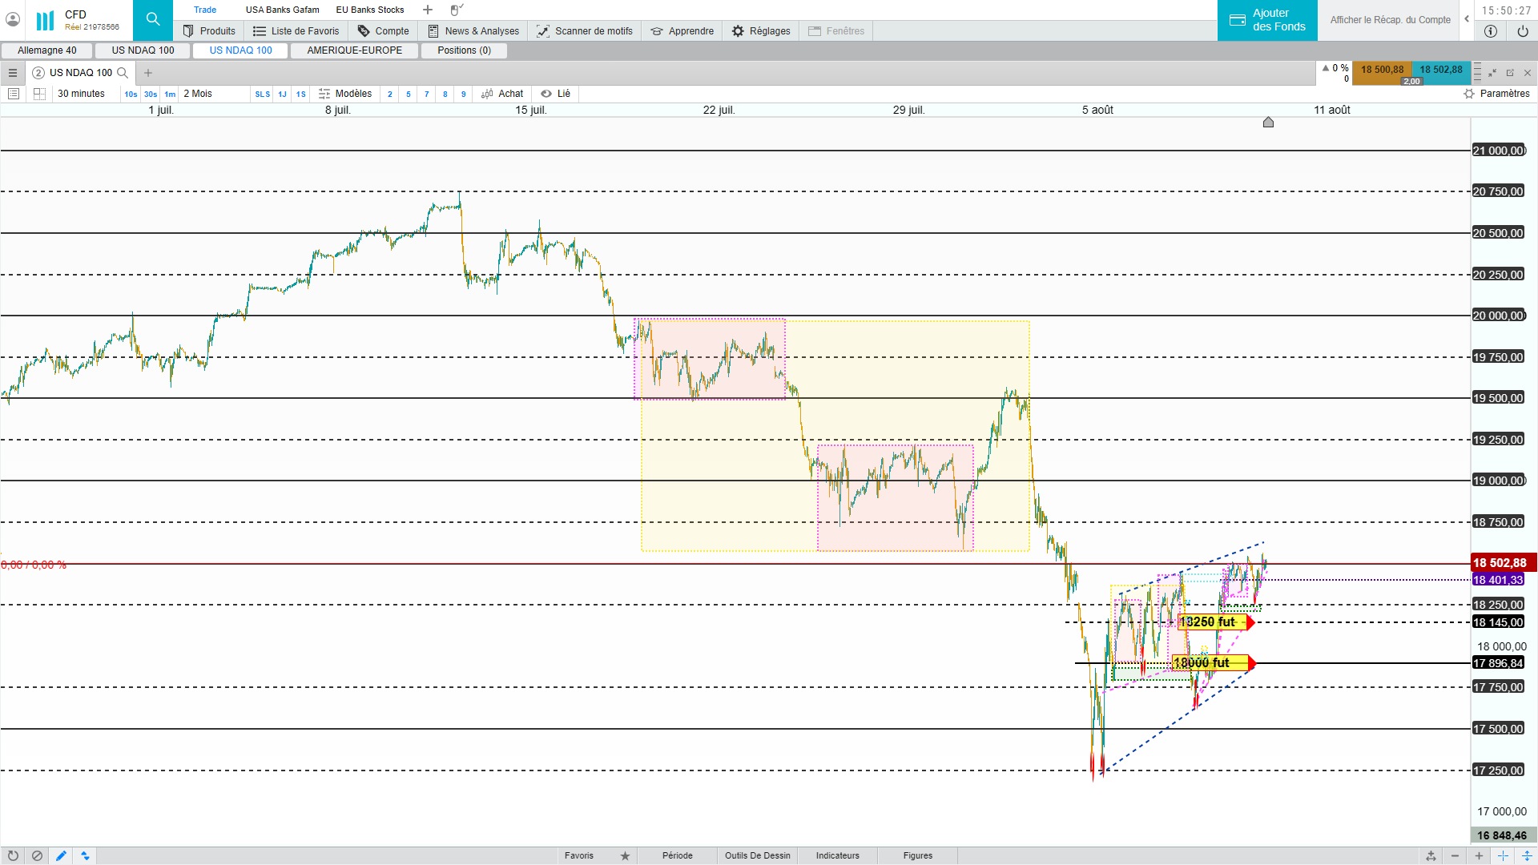Open the 30 minutes timeframe dropdown
Screen dimensions: 1538x865
click(x=81, y=94)
